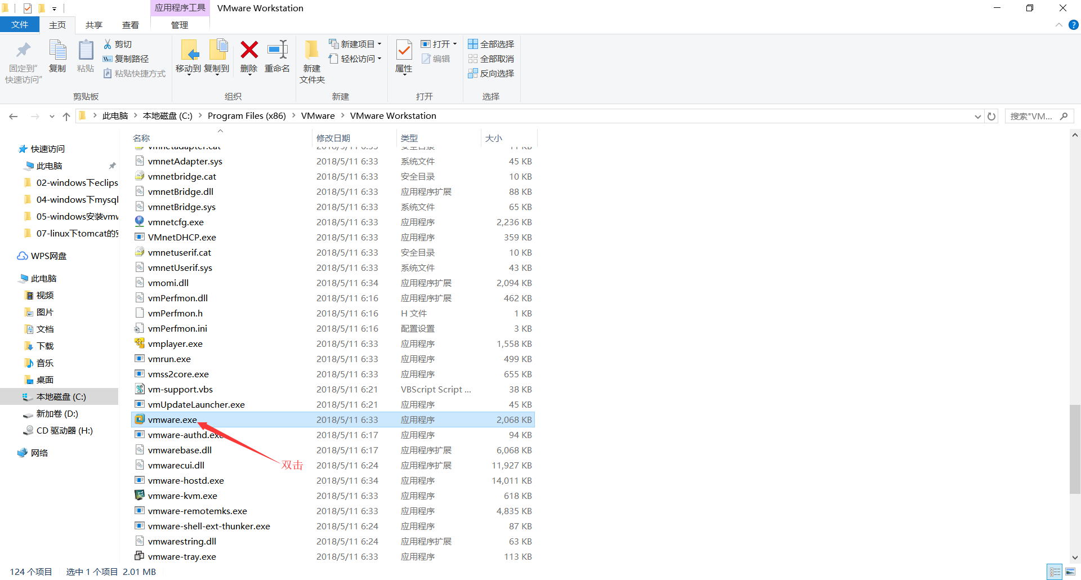Click breadcrumb arrow after Program Files (x86)
This screenshot has width=1081, height=580.
pyautogui.click(x=293, y=116)
